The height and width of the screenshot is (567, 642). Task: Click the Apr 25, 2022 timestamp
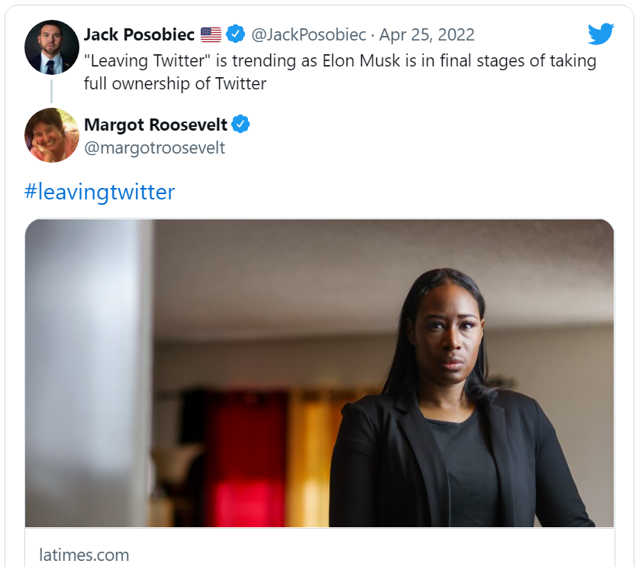(427, 34)
